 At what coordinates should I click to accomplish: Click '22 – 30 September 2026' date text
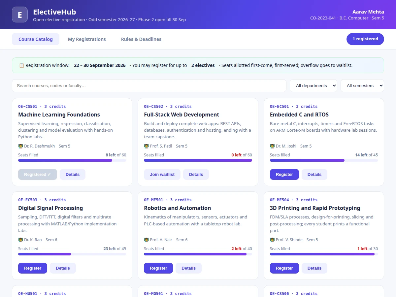pyautogui.click(x=100, y=65)
